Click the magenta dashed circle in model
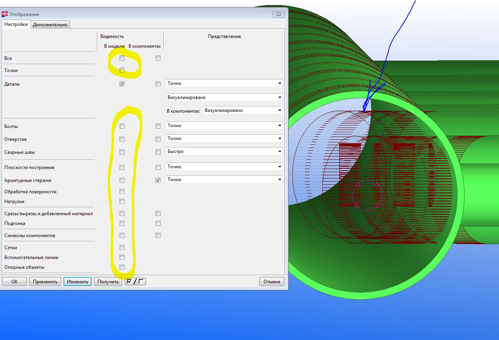 (367, 194)
